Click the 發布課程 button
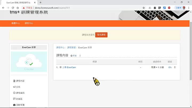 click(x=101, y=35)
